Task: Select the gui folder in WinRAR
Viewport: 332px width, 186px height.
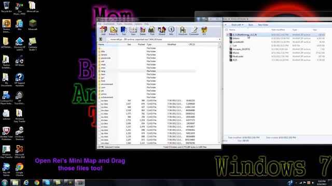Action: pos(103,78)
